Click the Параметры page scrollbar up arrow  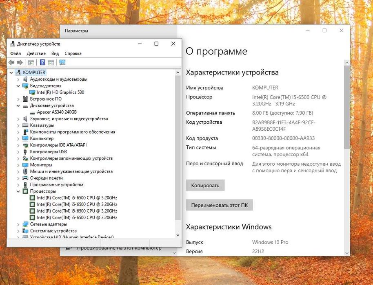coord(347,63)
